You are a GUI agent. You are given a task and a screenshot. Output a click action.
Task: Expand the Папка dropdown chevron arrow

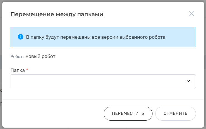(x=188, y=81)
